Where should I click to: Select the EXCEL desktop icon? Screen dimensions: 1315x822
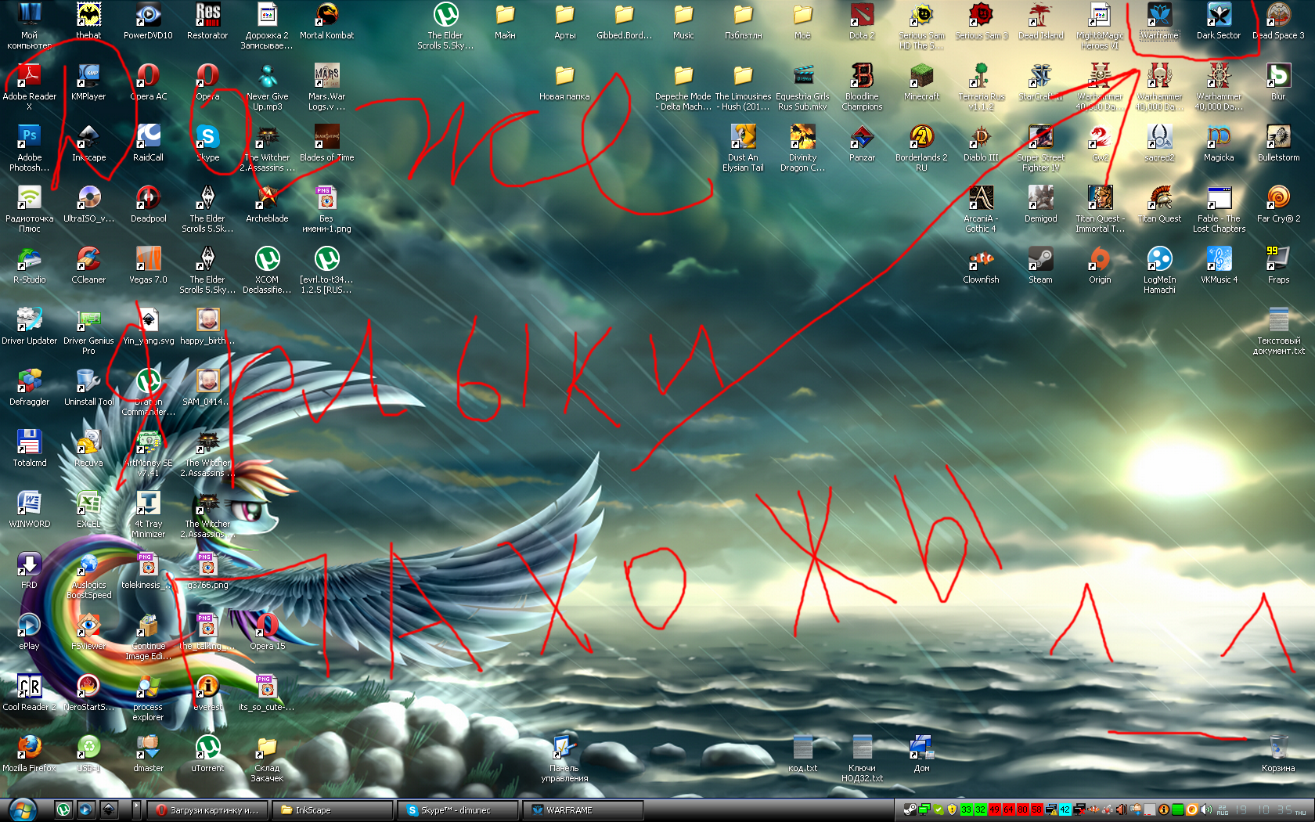point(88,510)
